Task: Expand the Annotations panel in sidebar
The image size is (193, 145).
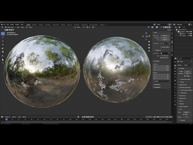Action: point(157,87)
